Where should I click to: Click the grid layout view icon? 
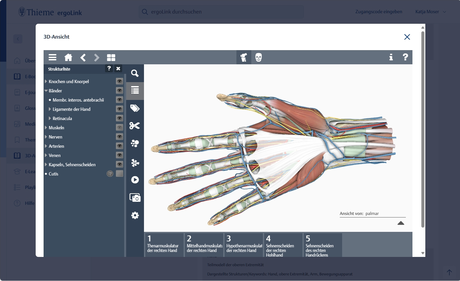tap(111, 58)
